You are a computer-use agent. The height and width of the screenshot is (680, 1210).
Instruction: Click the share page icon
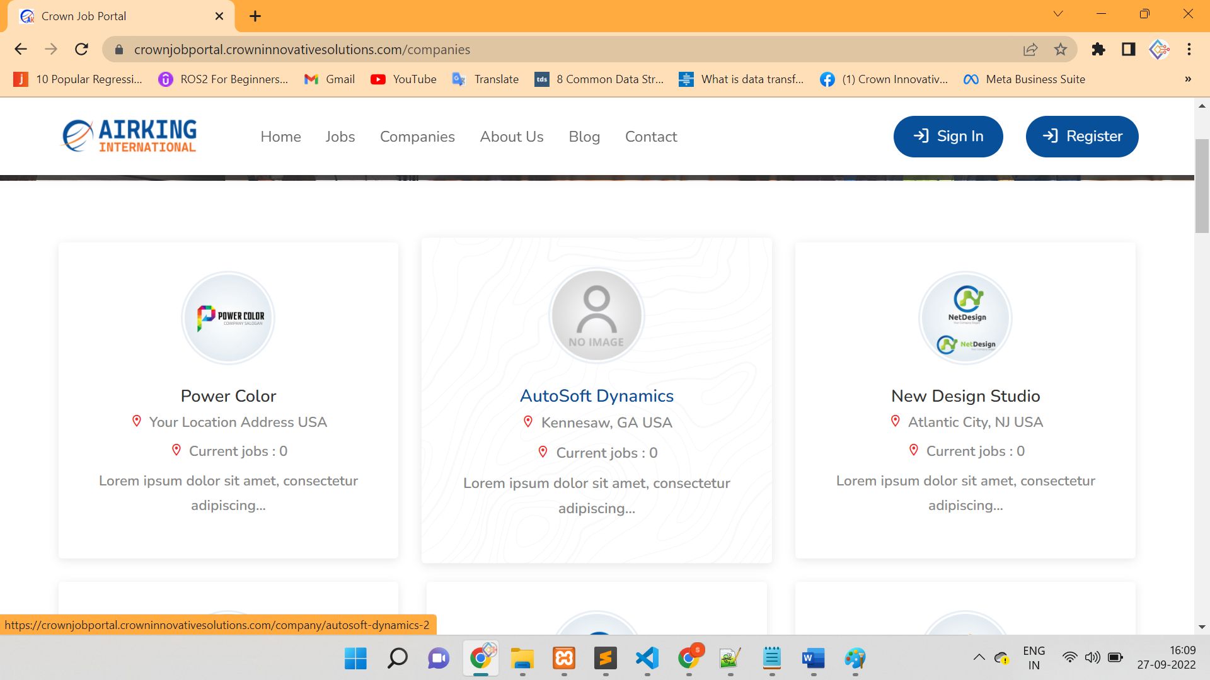coord(1030,49)
